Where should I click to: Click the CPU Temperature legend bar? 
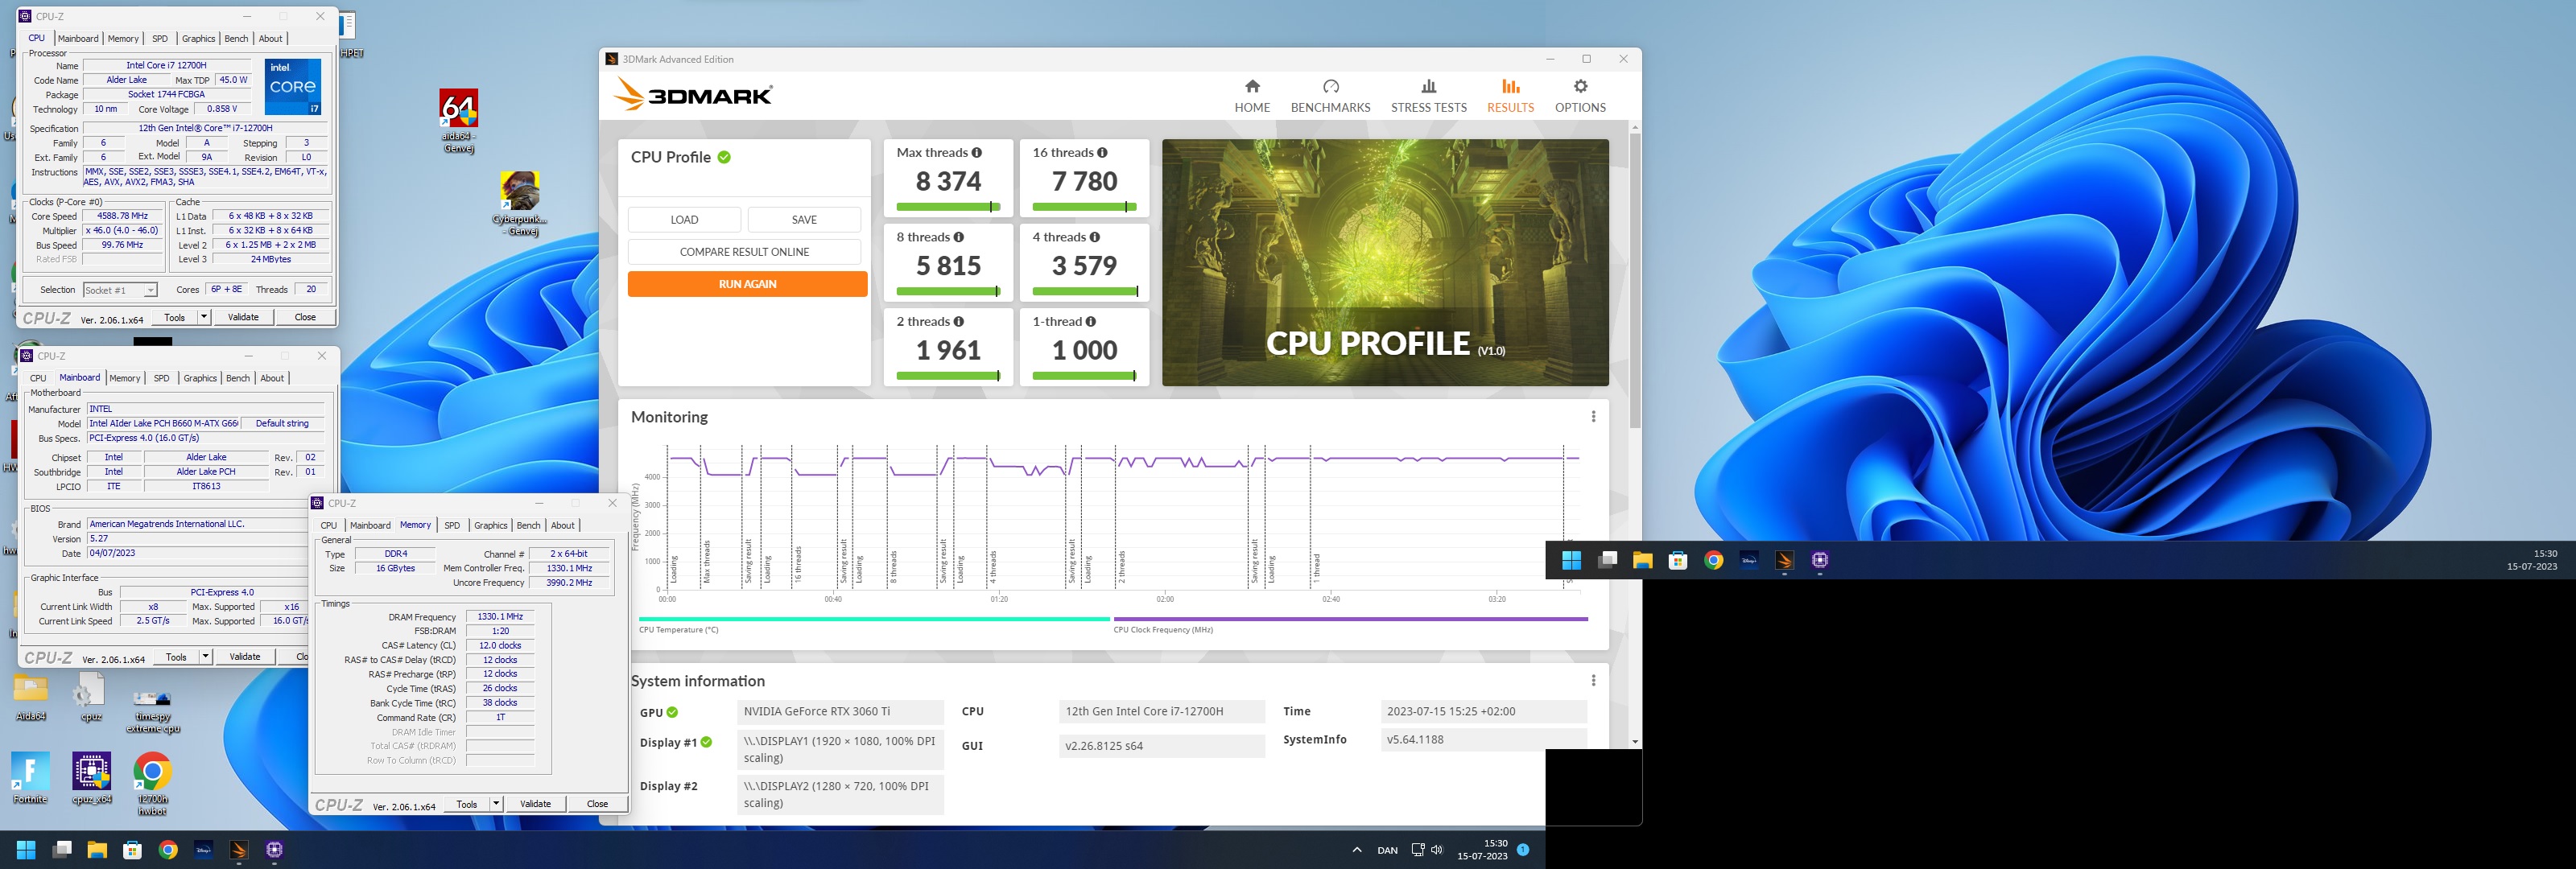pos(874,619)
